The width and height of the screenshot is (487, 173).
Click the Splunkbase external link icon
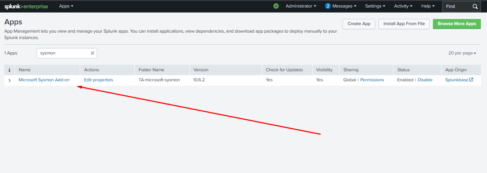tap(471, 80)
